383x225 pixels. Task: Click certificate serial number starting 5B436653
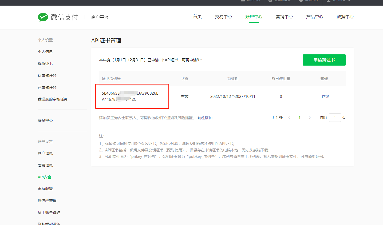point(130,96)
